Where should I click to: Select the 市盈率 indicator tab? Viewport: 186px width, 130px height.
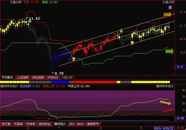coord(19,124)
